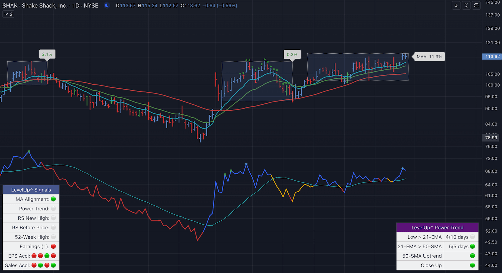Select the LevelUp^ Power Trend panel header

437,227
